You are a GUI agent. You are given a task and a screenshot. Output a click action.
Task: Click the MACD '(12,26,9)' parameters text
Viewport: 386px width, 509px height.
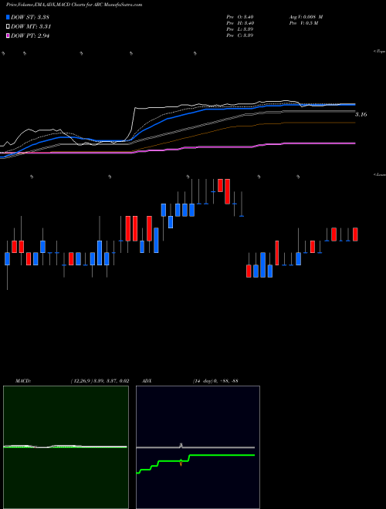[100, 381]
